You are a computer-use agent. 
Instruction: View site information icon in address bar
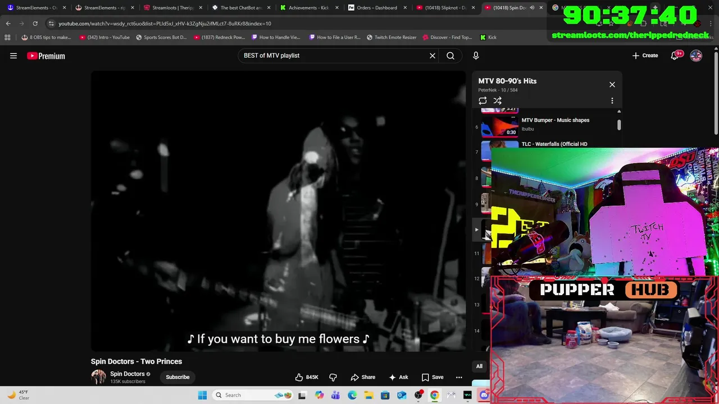[x=51, y=24]
